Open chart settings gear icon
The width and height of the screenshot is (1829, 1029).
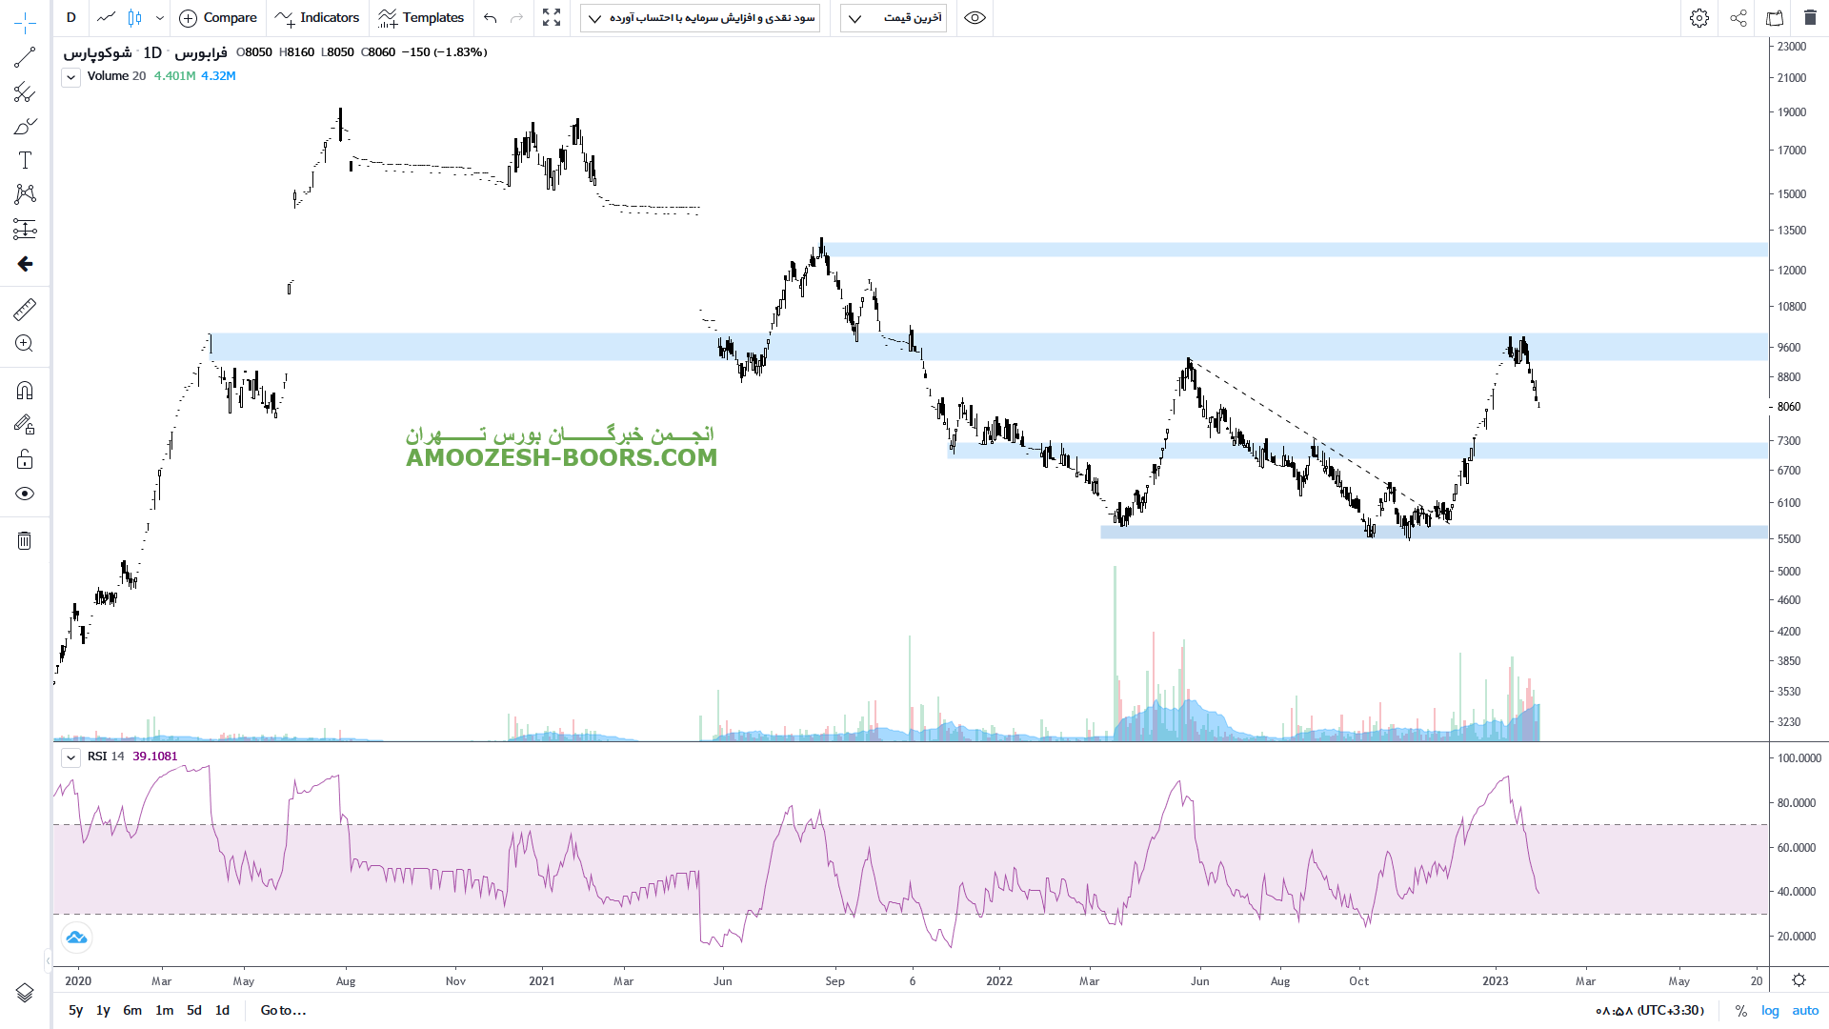coord(1698,18)
